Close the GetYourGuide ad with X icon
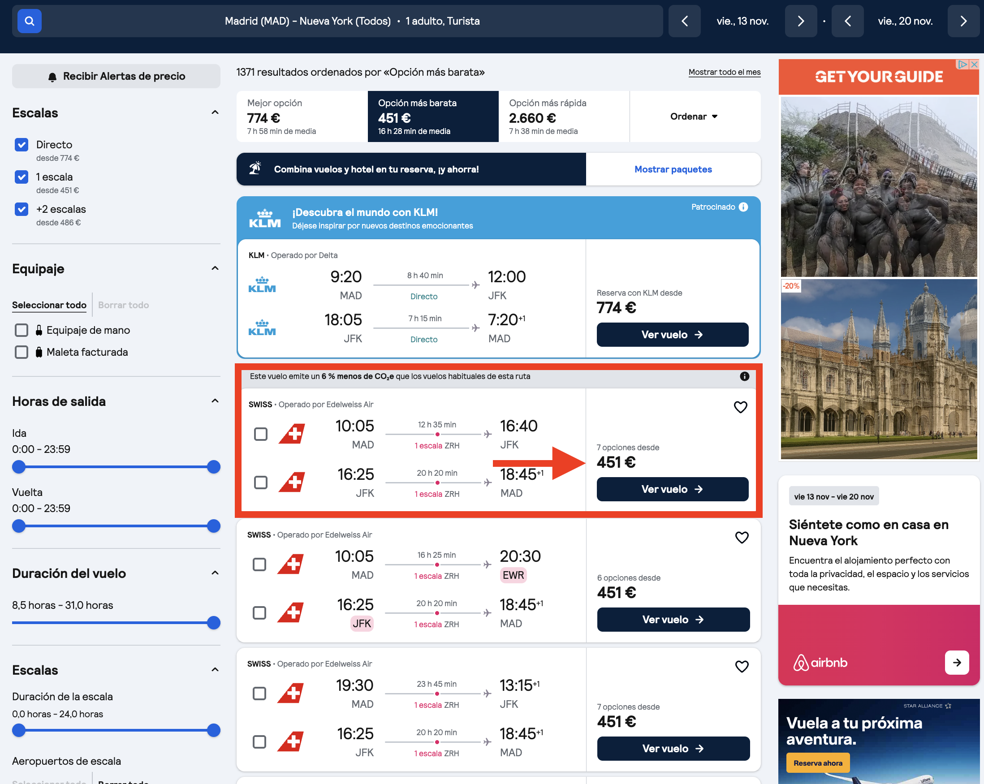Image resolution: width=984 pixels, height=784 pixels. coord(974,65)
